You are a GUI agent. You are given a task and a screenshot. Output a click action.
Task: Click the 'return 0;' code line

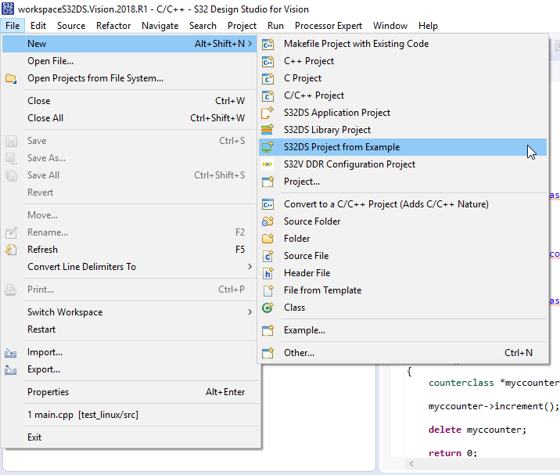tap(453, 453)
